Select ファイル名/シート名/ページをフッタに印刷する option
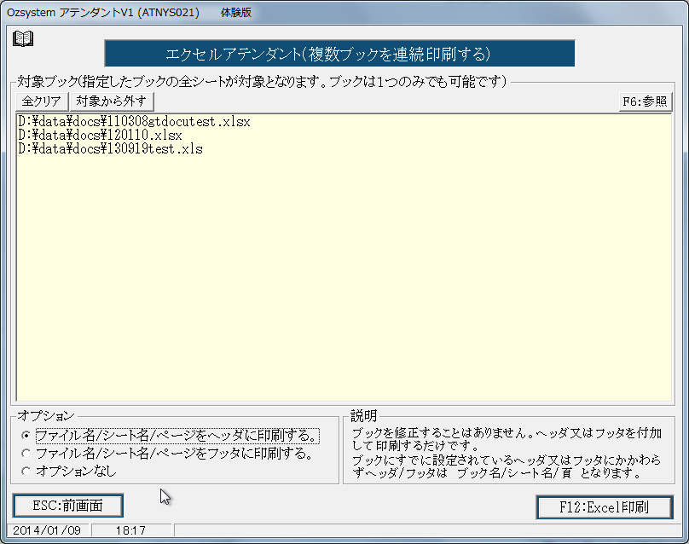The width and height of the screenshot is (689, 544). pyautogui.click(x=26, y=453)
